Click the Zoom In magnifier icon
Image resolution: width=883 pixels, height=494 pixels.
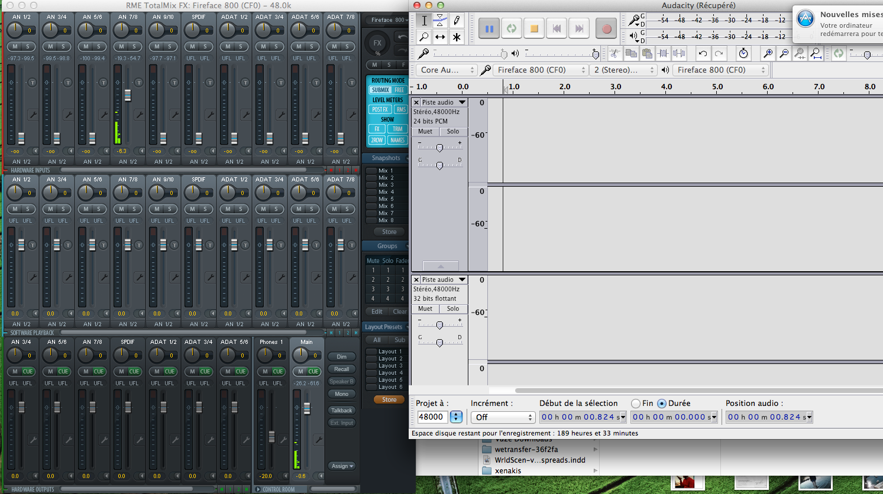click(768, 54)
